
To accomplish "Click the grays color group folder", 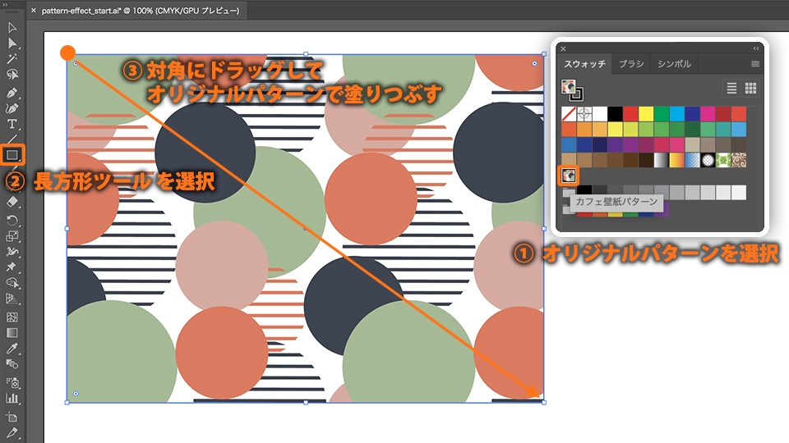I will click(x=568, y=192).
